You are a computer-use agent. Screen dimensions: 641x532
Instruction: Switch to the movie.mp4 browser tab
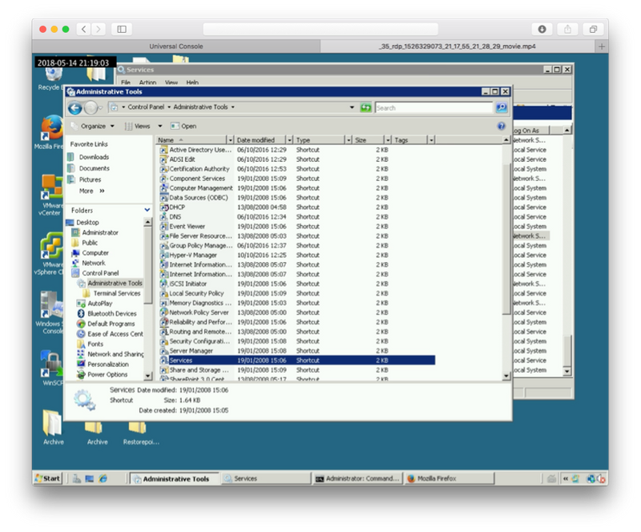[x=457, y=46]
